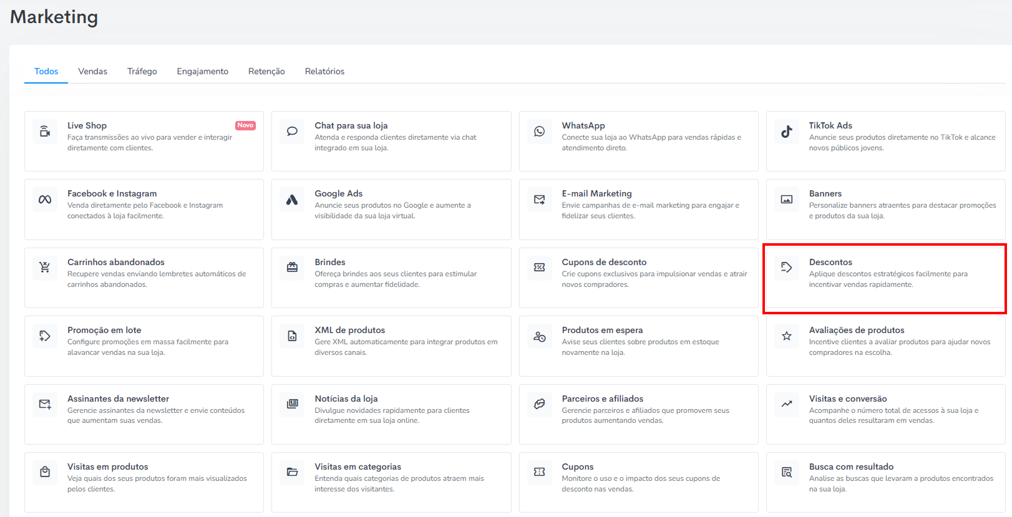Click the WhatsApp logo icon
This screenshot has width=1012, height=517.
point(540,132)
